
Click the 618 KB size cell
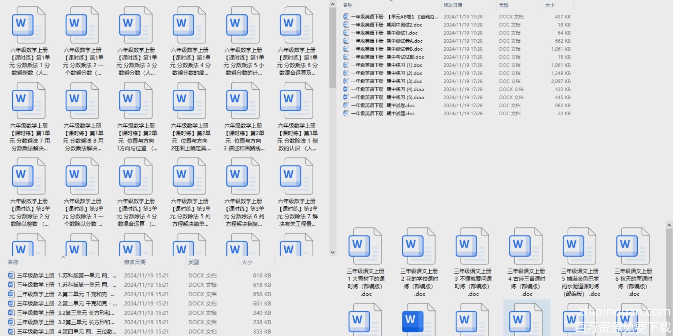[262, 285]
